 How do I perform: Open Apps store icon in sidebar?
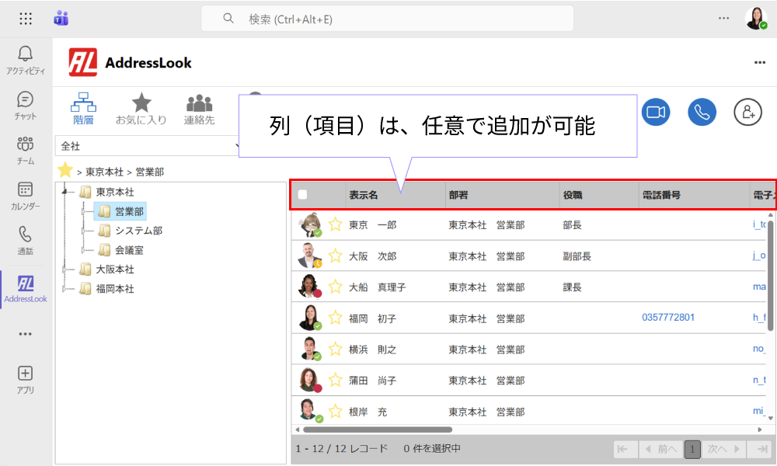click(x=26, y=380)
